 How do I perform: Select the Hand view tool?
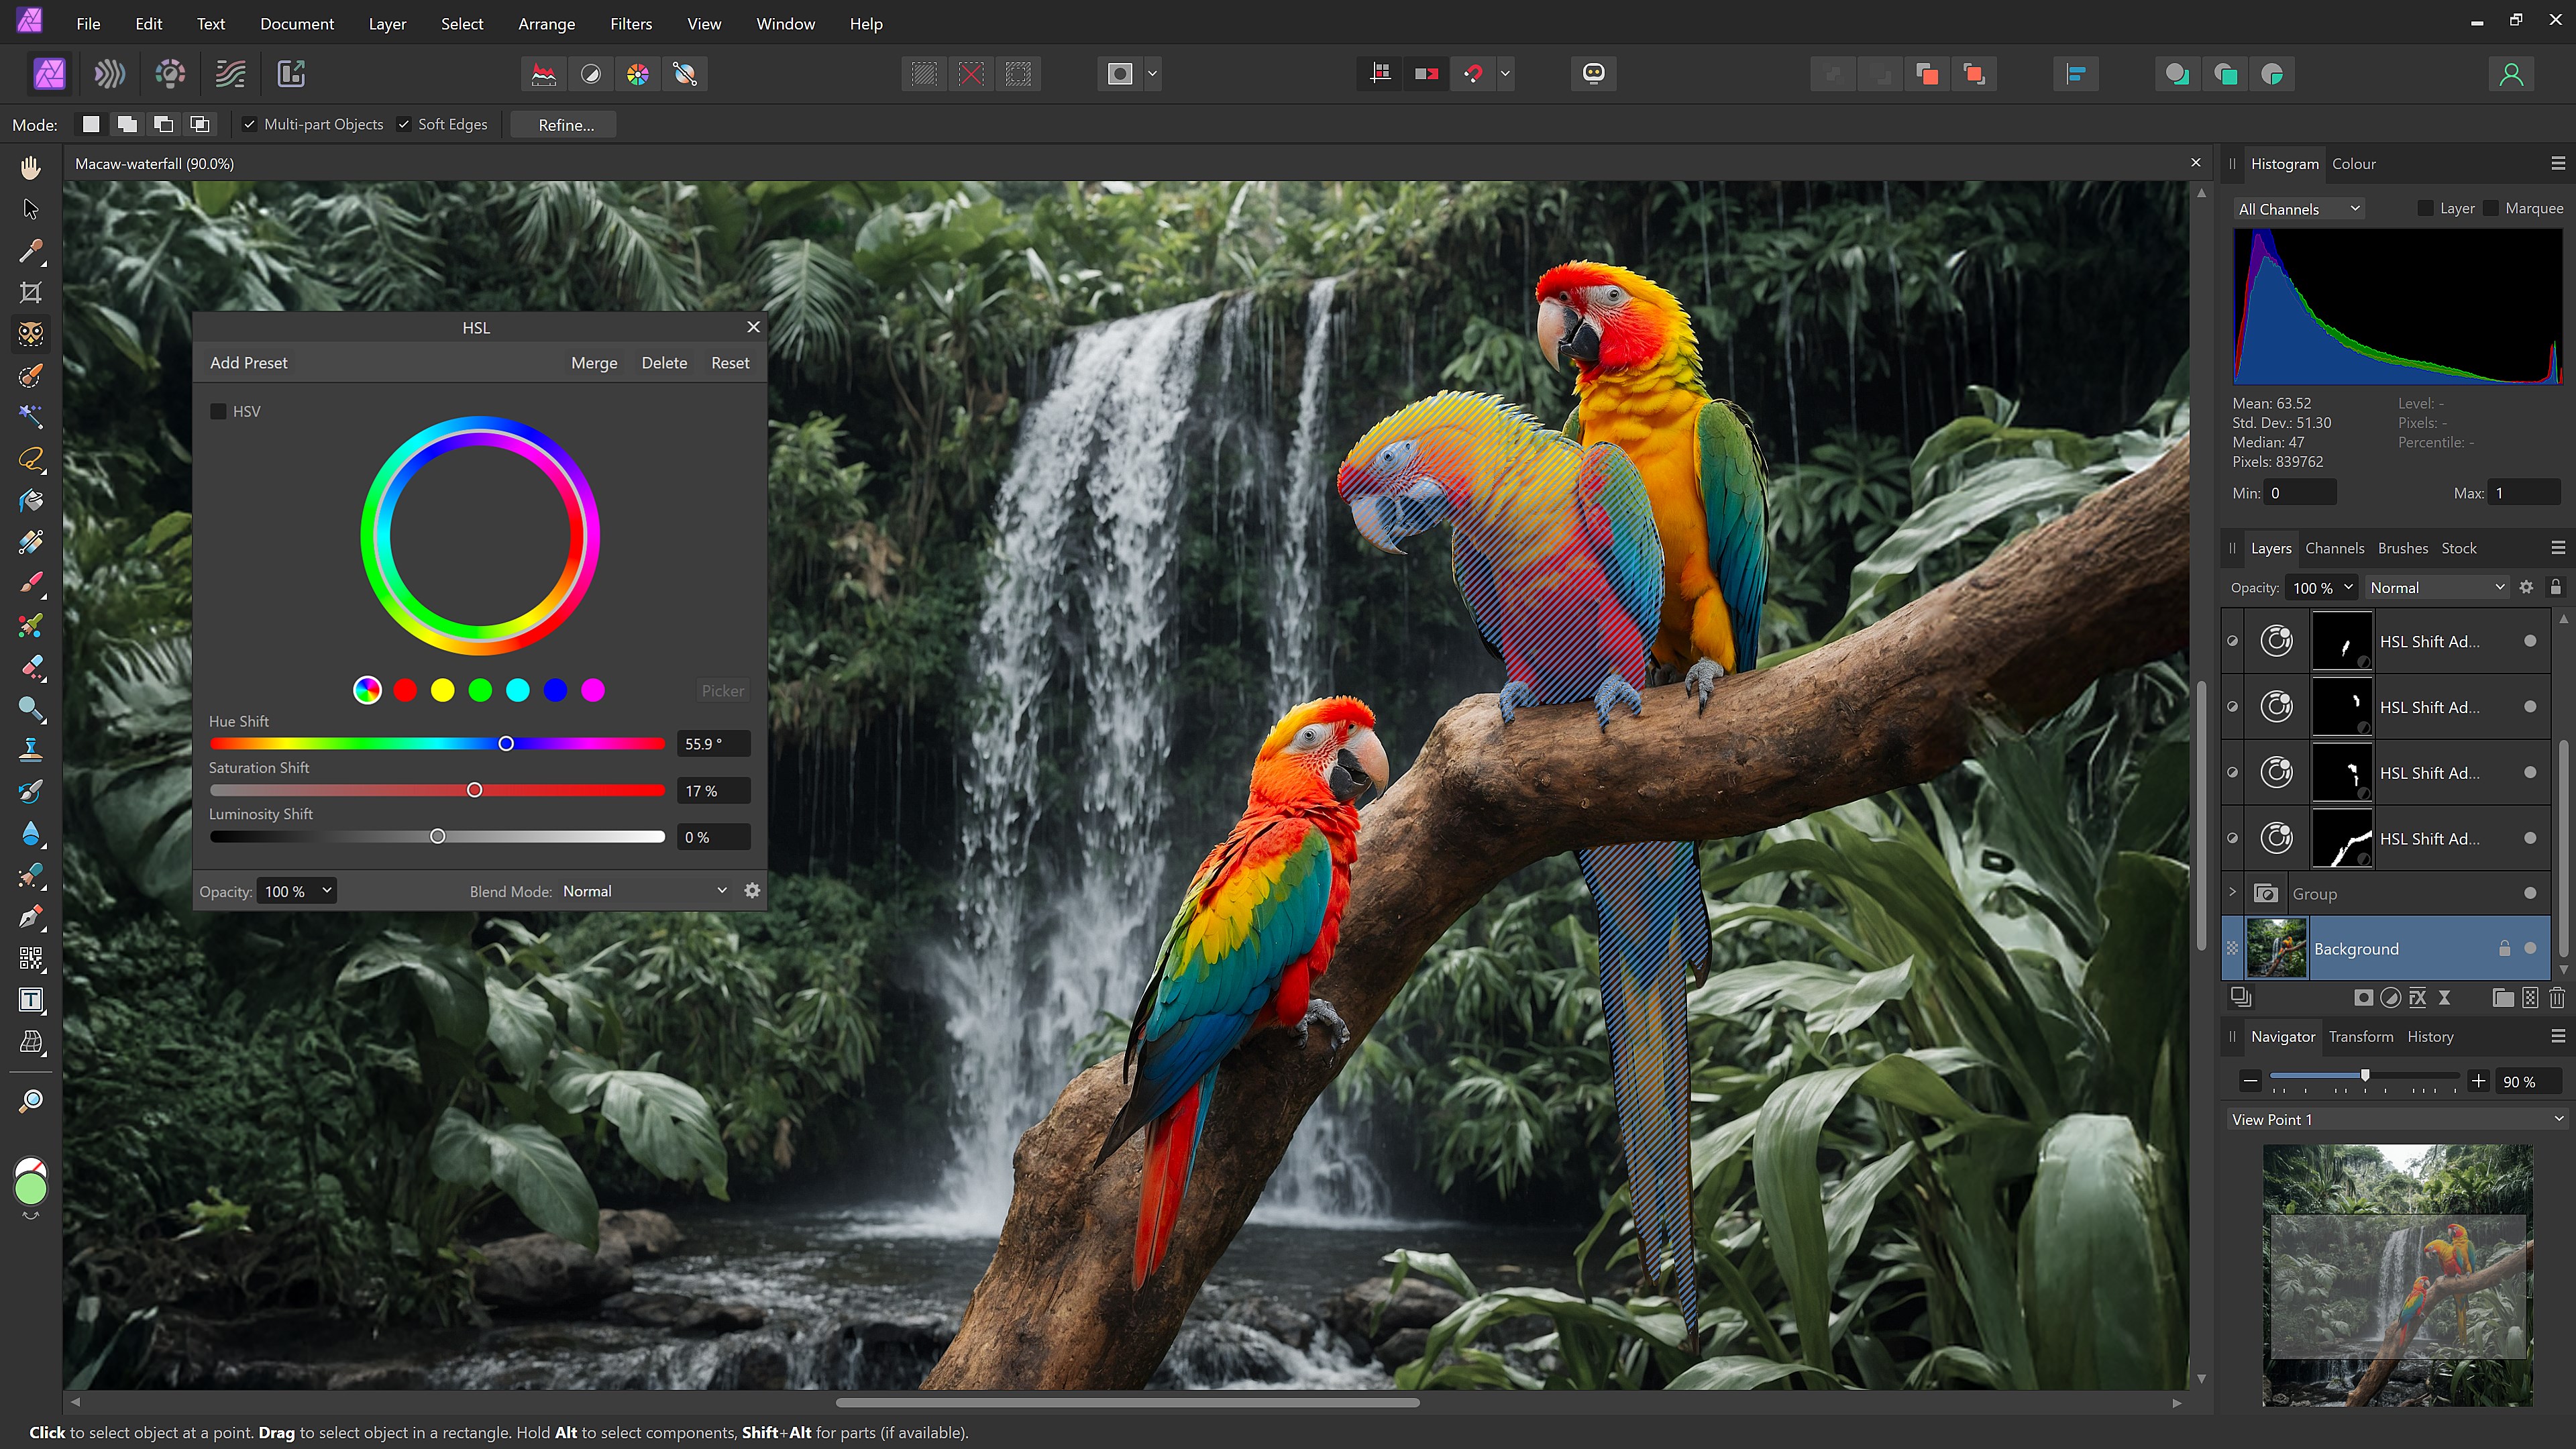coord(30,167)
